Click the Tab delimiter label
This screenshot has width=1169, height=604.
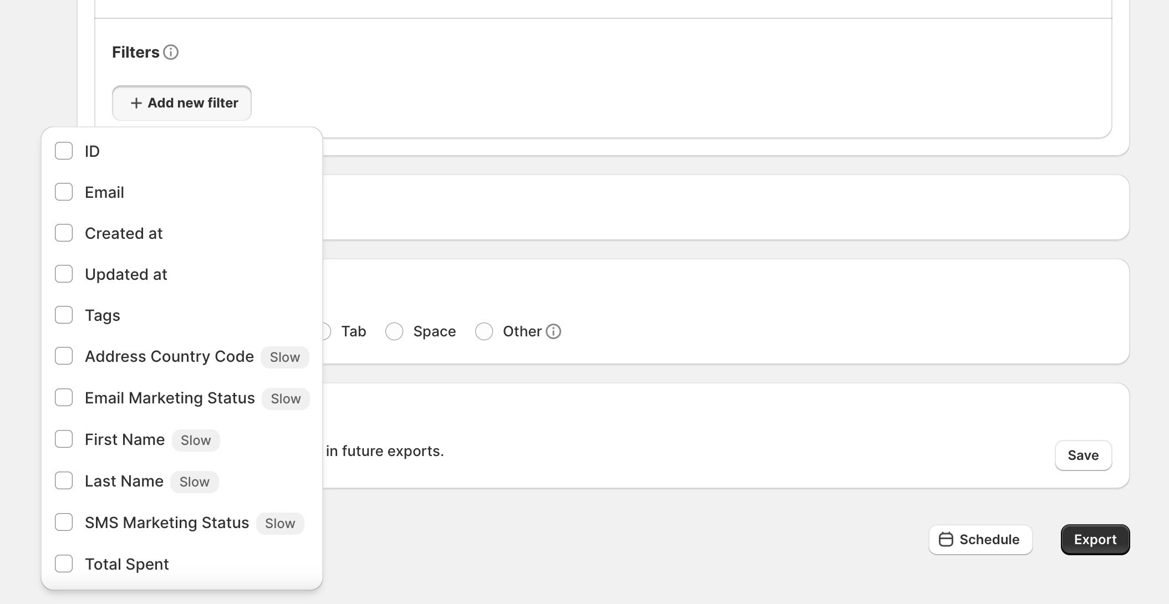click(354, 331)
